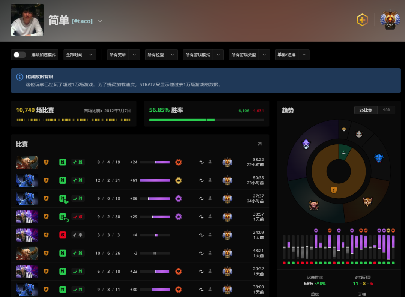Click the 10,740 场比赛 heading
This screenshot has width=405, height=297.
point(35,110)
